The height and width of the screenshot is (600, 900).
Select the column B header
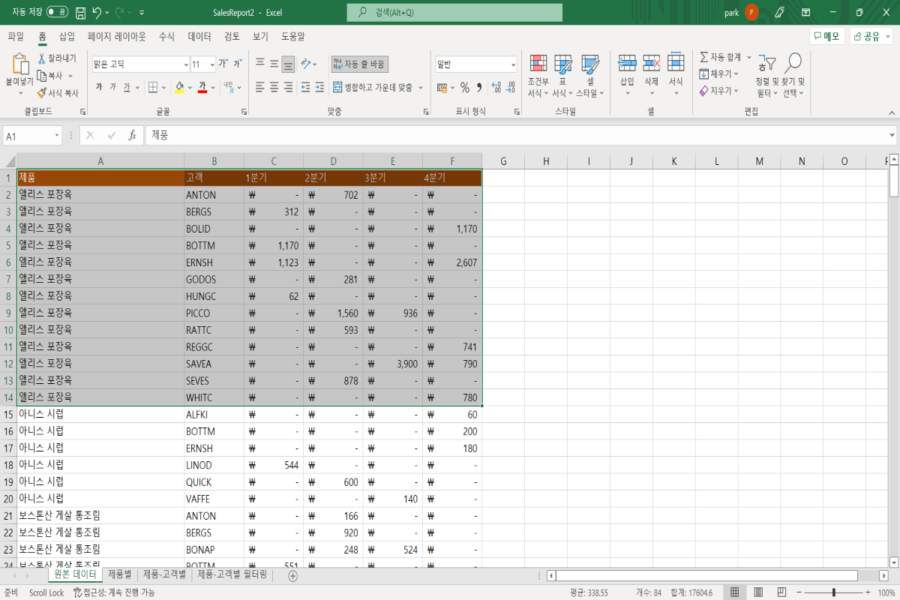tap(214, 161)
